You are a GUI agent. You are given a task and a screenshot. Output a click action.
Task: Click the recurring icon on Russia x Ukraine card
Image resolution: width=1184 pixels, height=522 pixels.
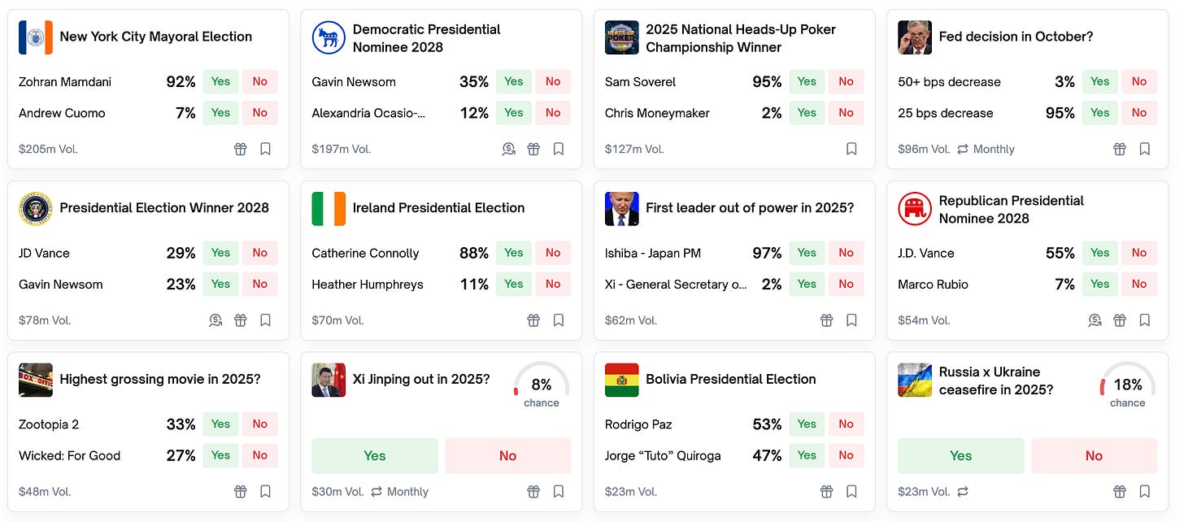tap(963, 491)
